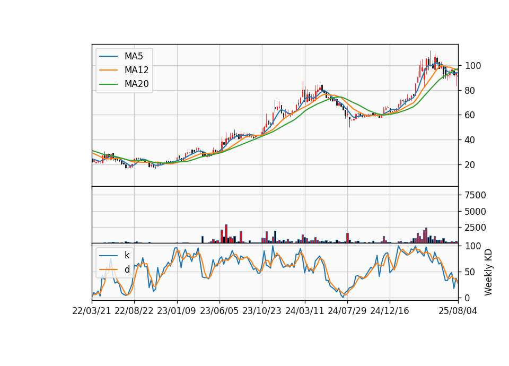Viewport: 509px width, 366px height.
Task: Click the 7500 tick on the volume axis
Action: (476, 195)
